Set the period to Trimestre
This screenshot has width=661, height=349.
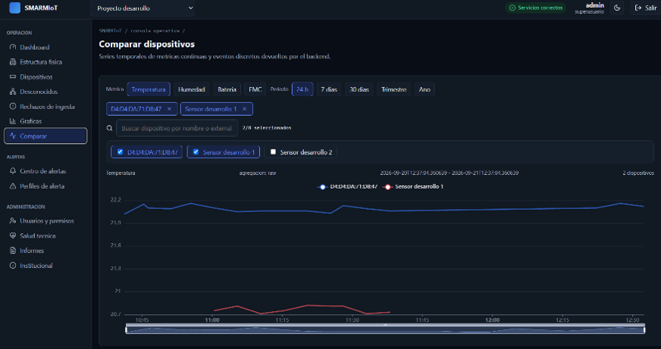(x=393, y=89)
